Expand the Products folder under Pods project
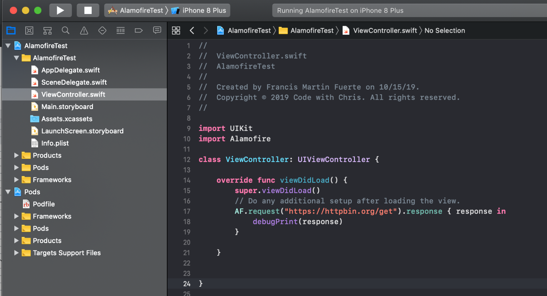This screenshot has width=547, height=296. (16, 241)
